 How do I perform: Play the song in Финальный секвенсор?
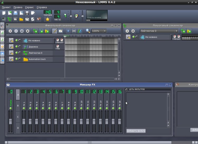10,31
